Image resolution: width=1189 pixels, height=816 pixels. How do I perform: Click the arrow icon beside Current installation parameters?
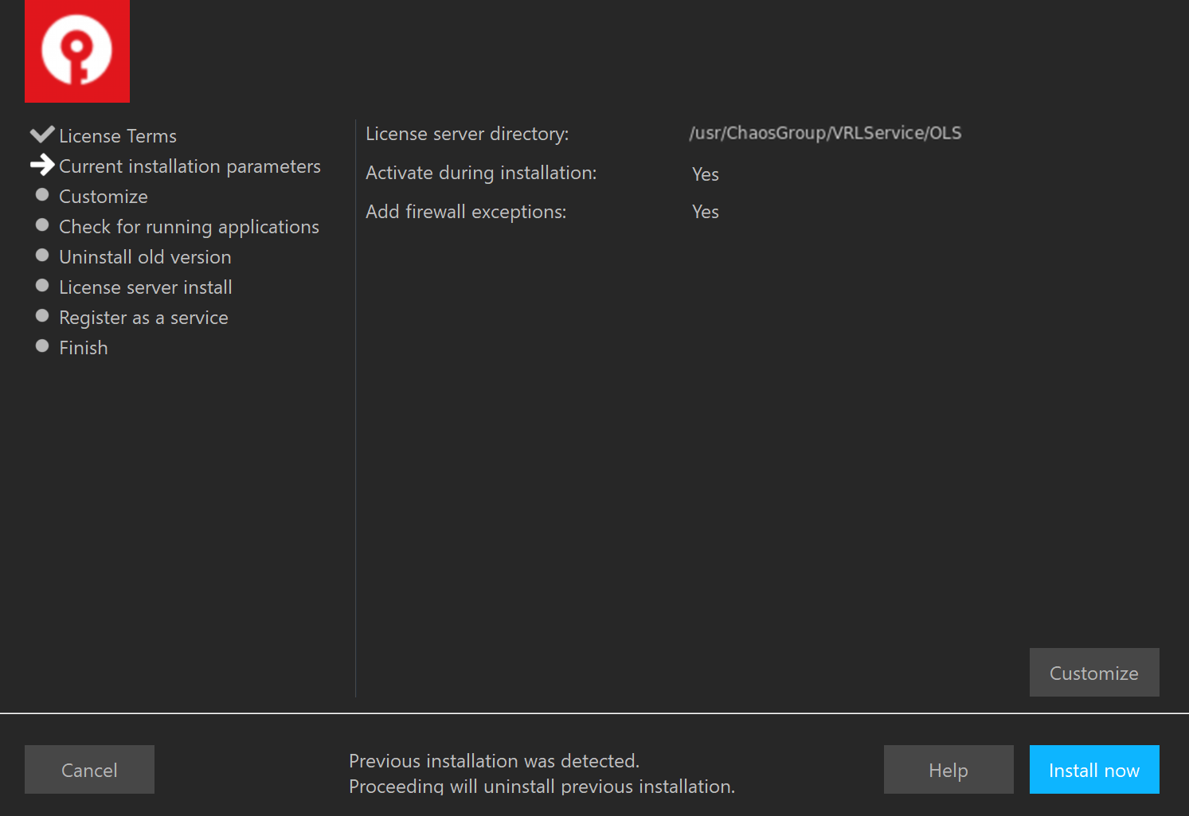42,165
